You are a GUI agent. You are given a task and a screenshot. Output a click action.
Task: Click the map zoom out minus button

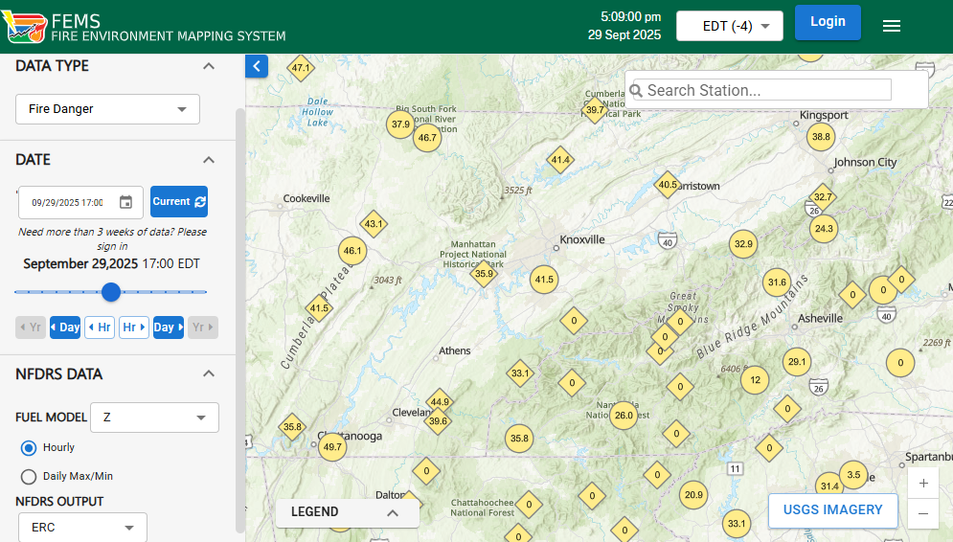[922, 513]
